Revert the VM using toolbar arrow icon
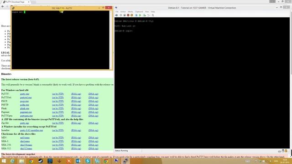The image size is (292, 164). 148,15
